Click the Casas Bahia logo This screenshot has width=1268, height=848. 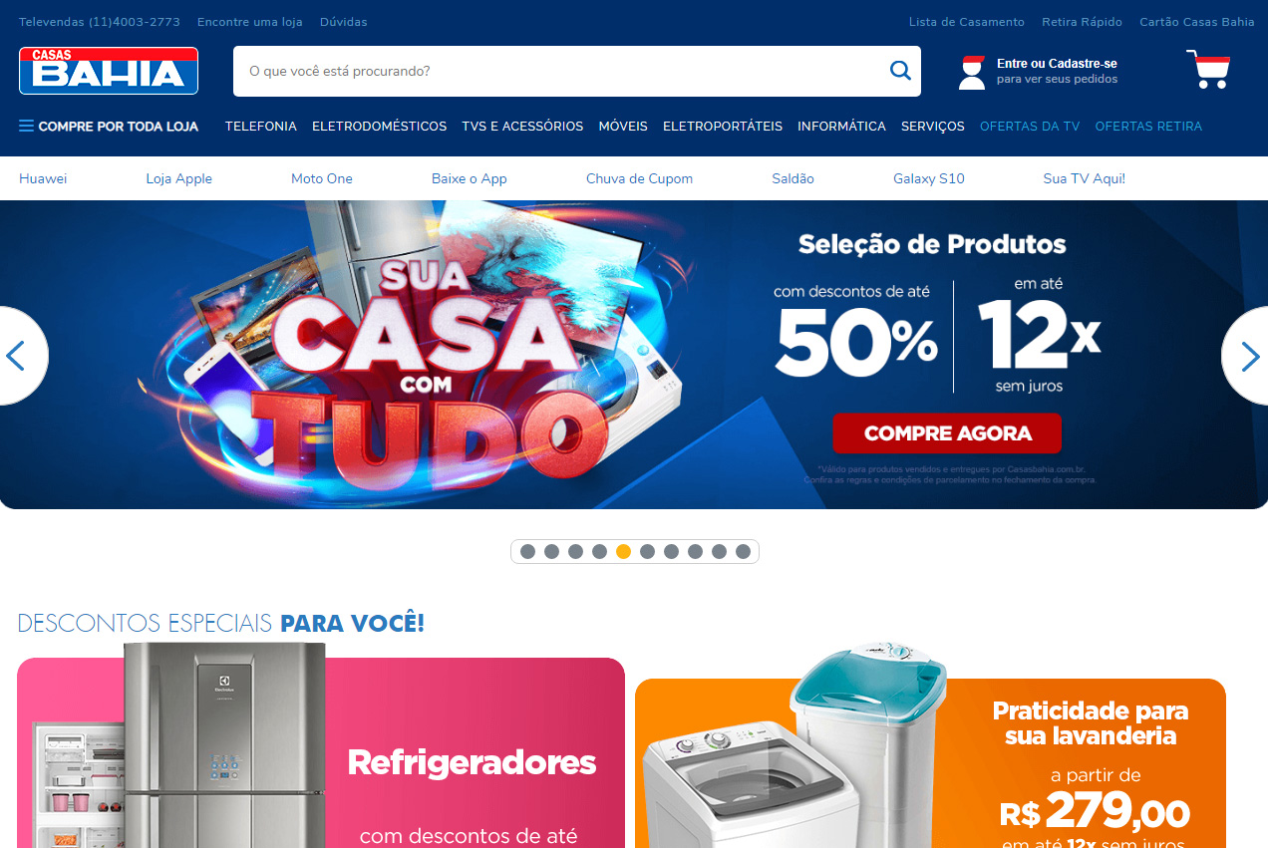click(109, 71)
